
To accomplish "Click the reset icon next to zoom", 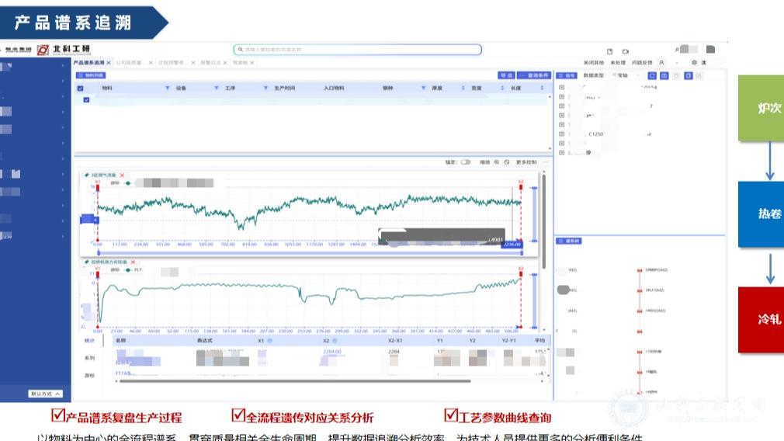I will point(507,162).
